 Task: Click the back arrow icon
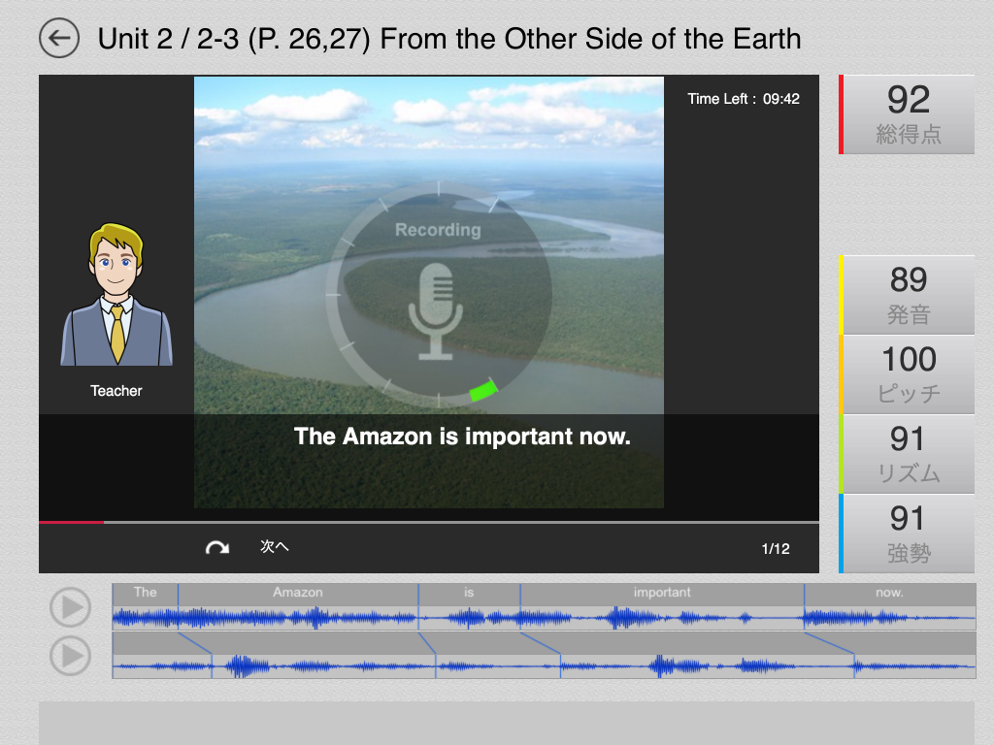(x=59, y=39)
